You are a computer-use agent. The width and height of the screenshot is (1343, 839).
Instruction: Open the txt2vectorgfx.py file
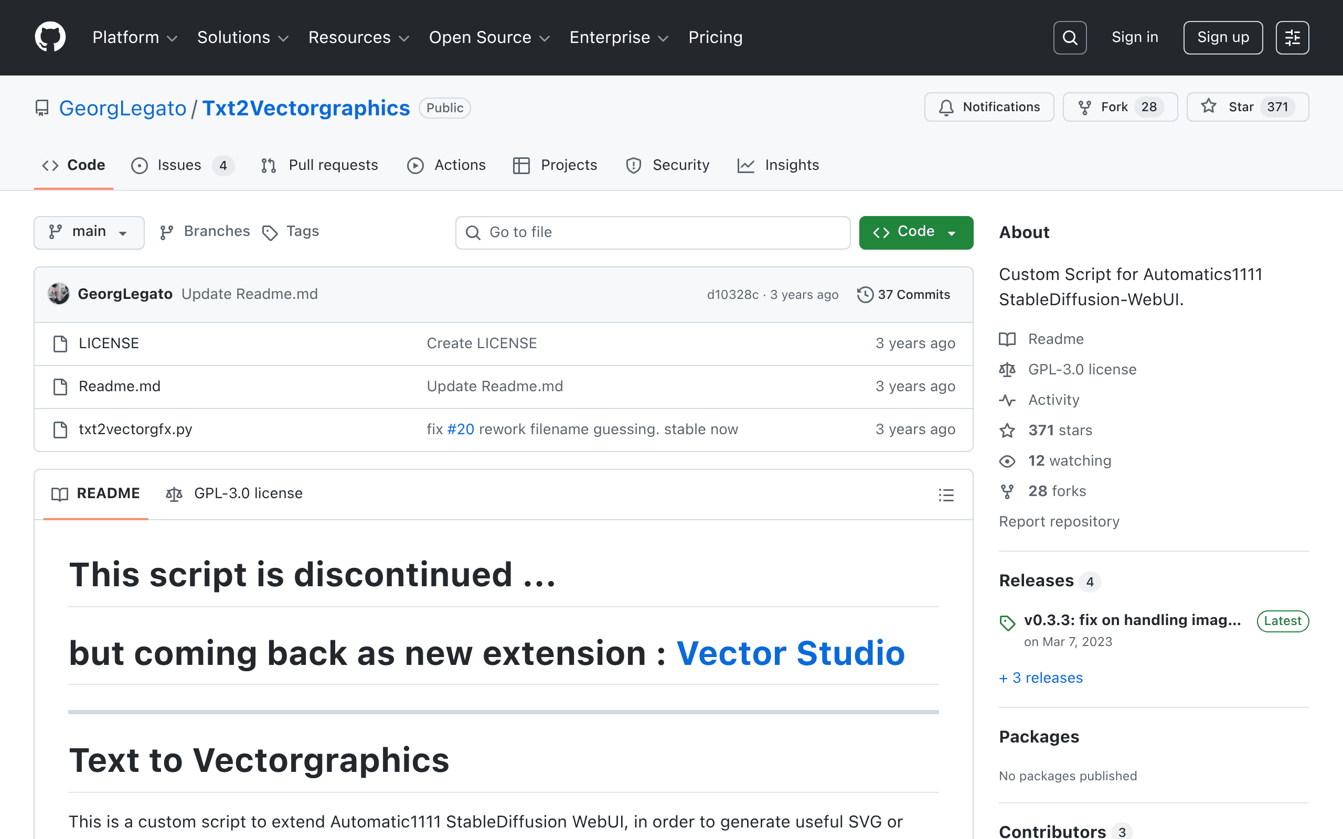click(x=135, y=429)
